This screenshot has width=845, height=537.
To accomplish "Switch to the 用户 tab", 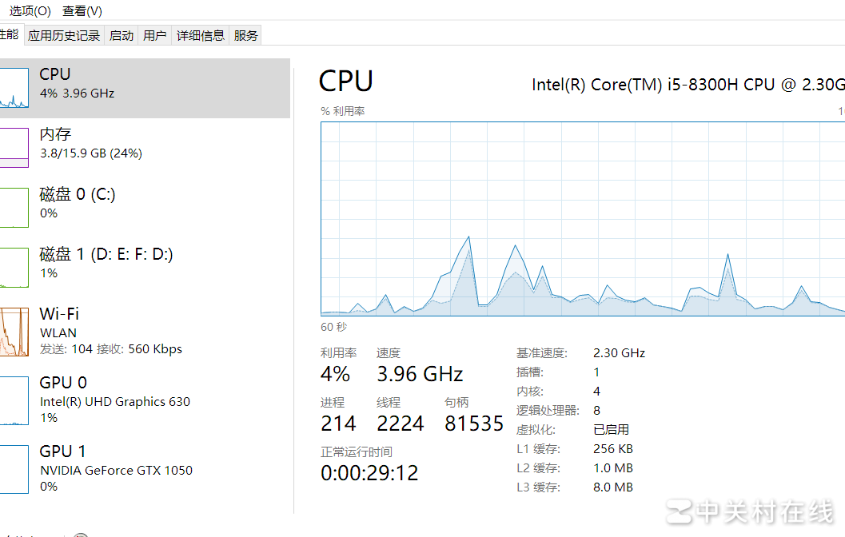I will [154, 34].
